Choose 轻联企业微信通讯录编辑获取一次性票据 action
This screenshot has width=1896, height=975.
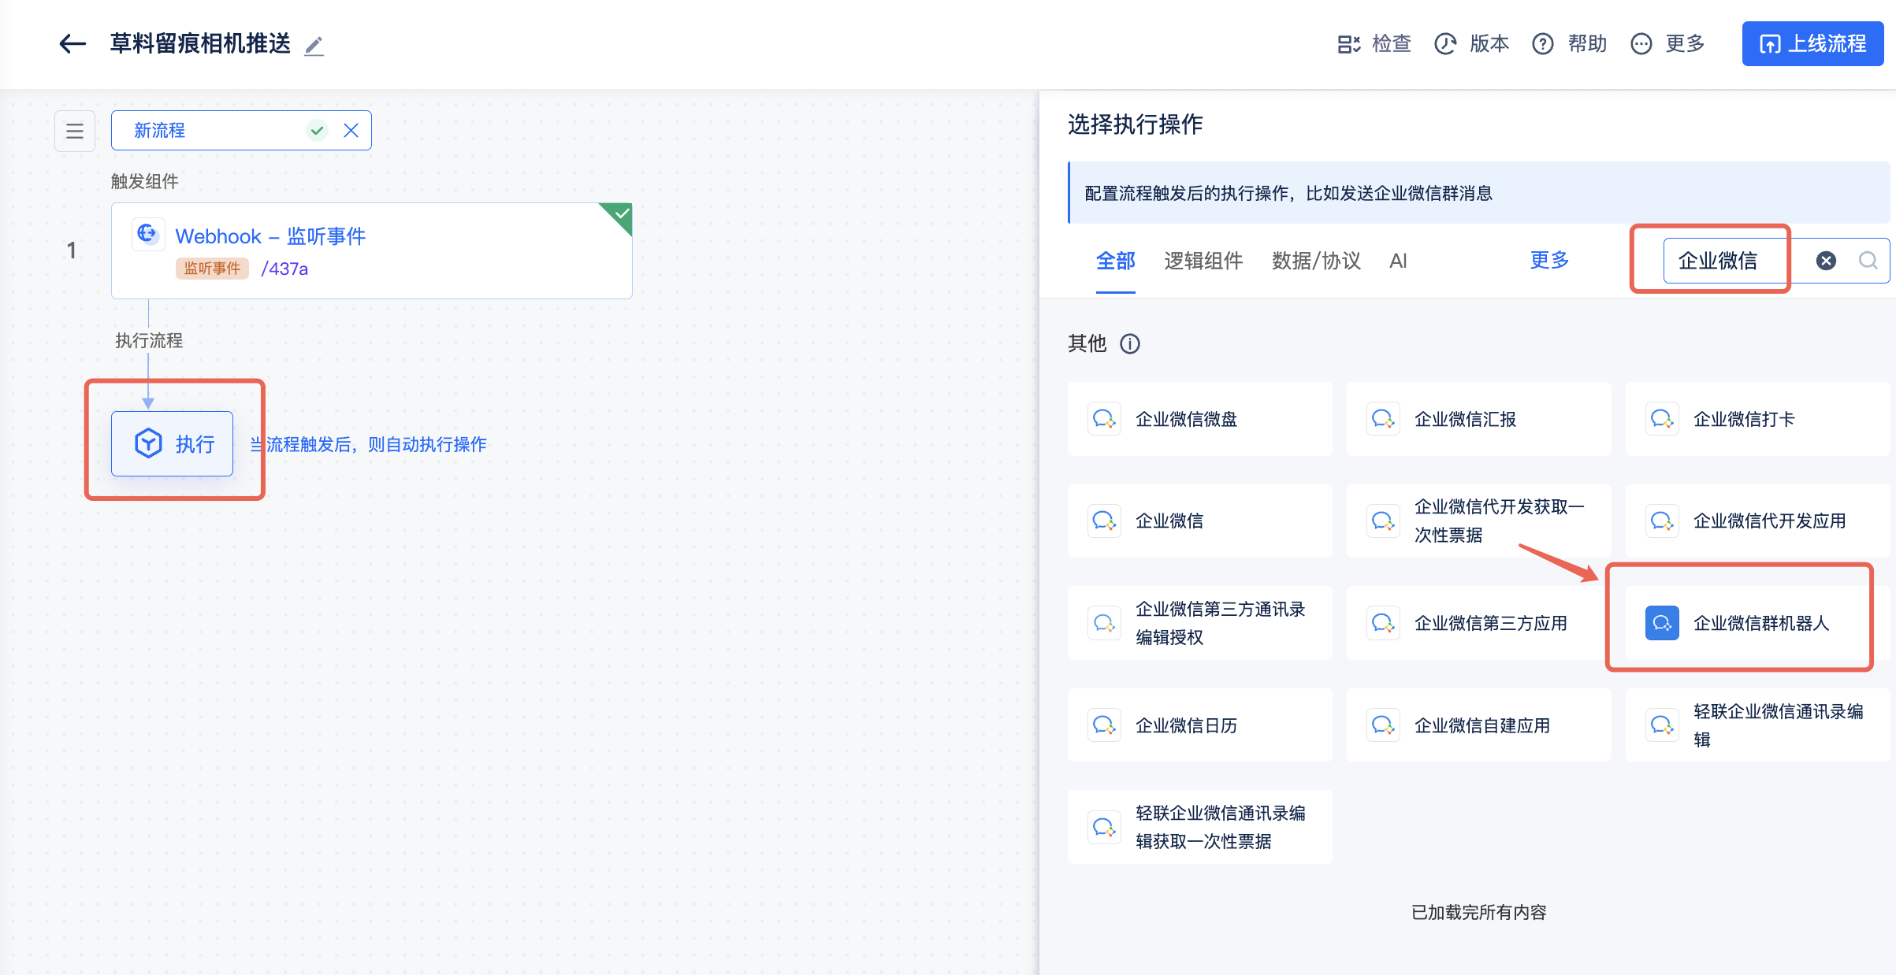(x=1199, y=827)
